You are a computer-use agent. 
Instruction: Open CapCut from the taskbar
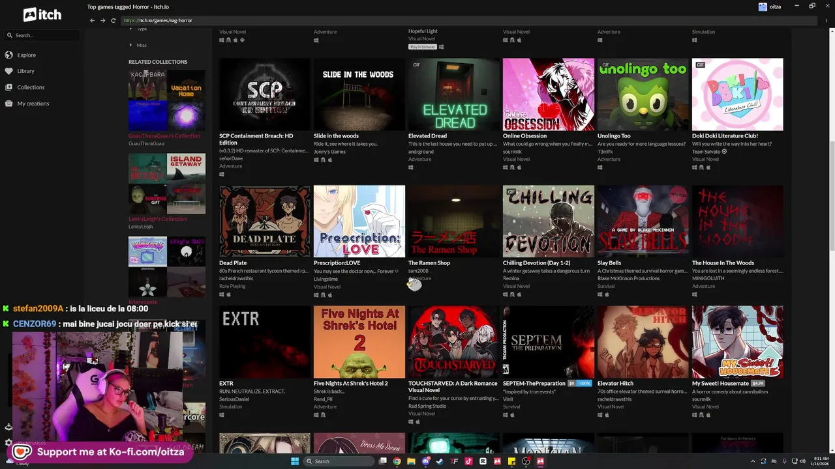483,461
